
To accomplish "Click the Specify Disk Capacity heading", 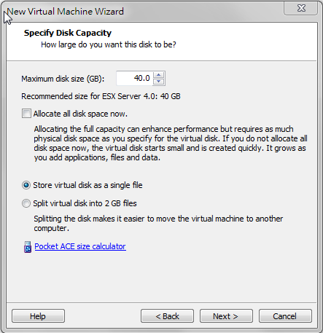I will tap(68, 33).
